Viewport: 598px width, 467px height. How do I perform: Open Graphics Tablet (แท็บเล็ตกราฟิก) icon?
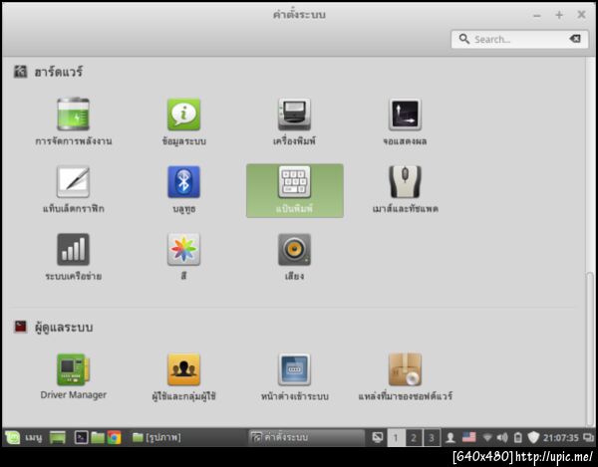73,181
